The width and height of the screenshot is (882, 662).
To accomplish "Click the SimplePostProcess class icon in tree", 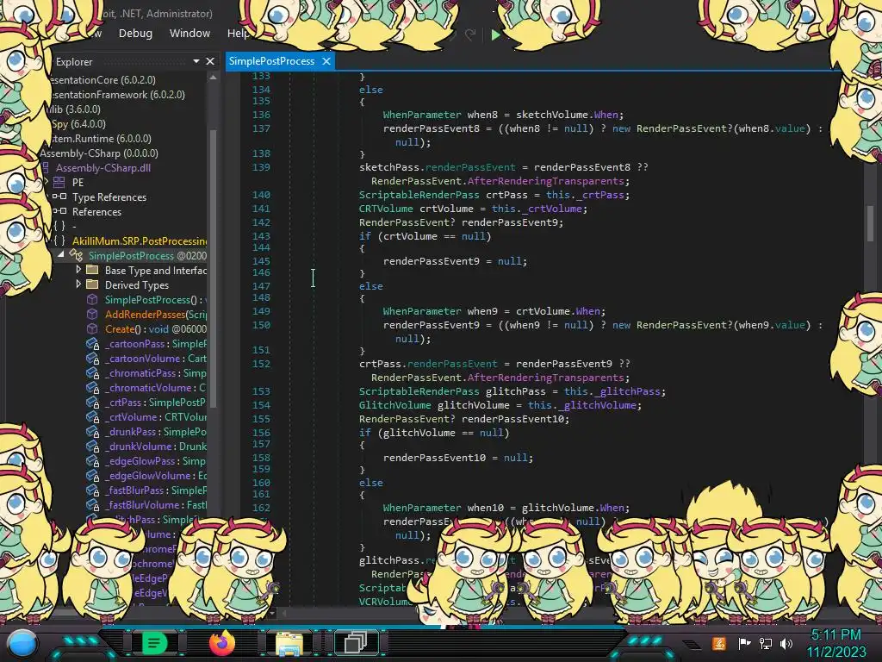I will (x=76, y=255).
